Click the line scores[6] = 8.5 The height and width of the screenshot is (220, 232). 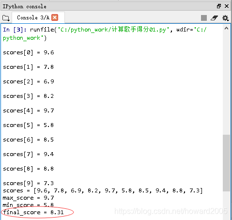tap(28, 140)
